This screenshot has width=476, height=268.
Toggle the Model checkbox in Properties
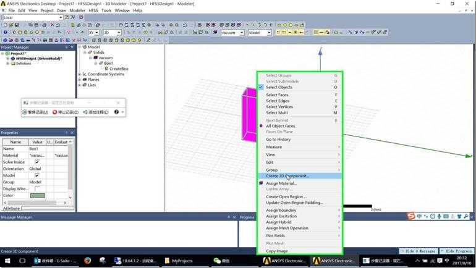point(36,175)
